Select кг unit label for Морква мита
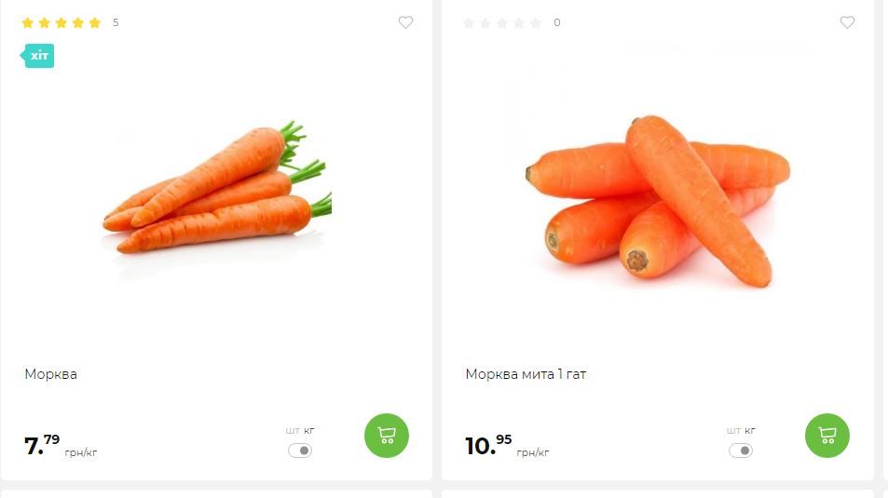Viewport: 888px width, 498px height. click(x=750, y=431)
